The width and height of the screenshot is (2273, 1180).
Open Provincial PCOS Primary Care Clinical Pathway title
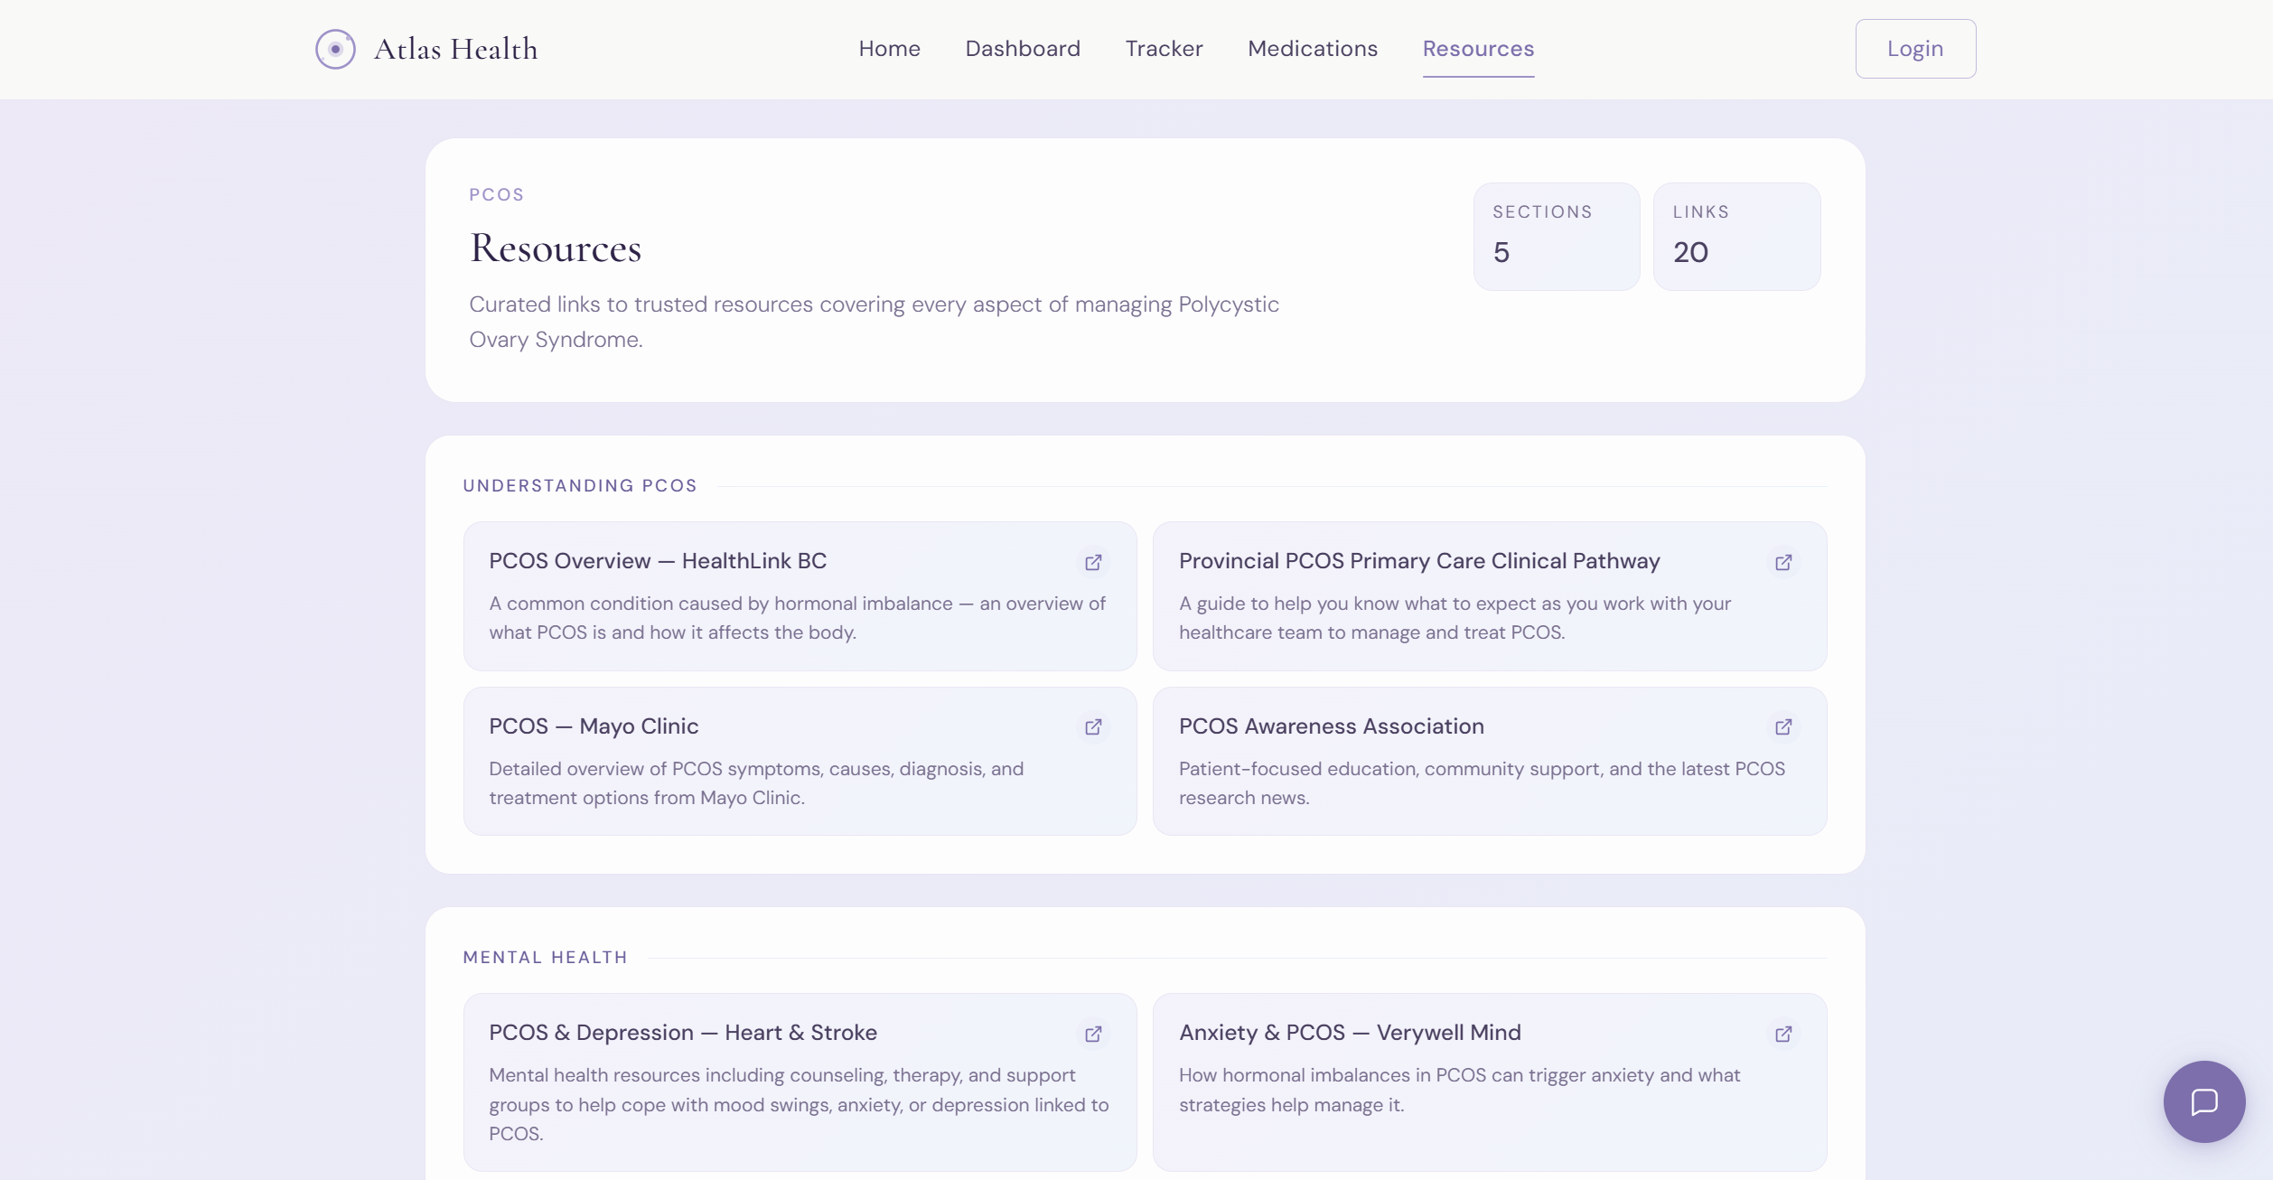coord(1418,561)
